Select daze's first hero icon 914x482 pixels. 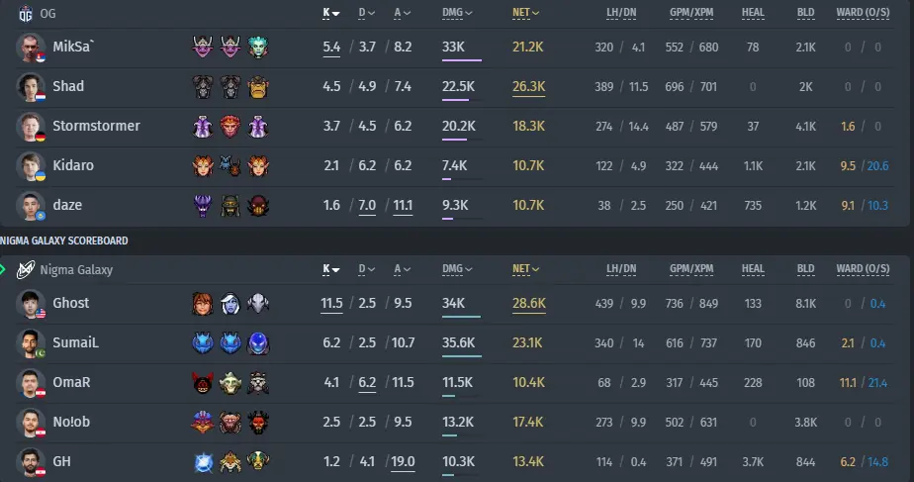click(x=203, y=206)
